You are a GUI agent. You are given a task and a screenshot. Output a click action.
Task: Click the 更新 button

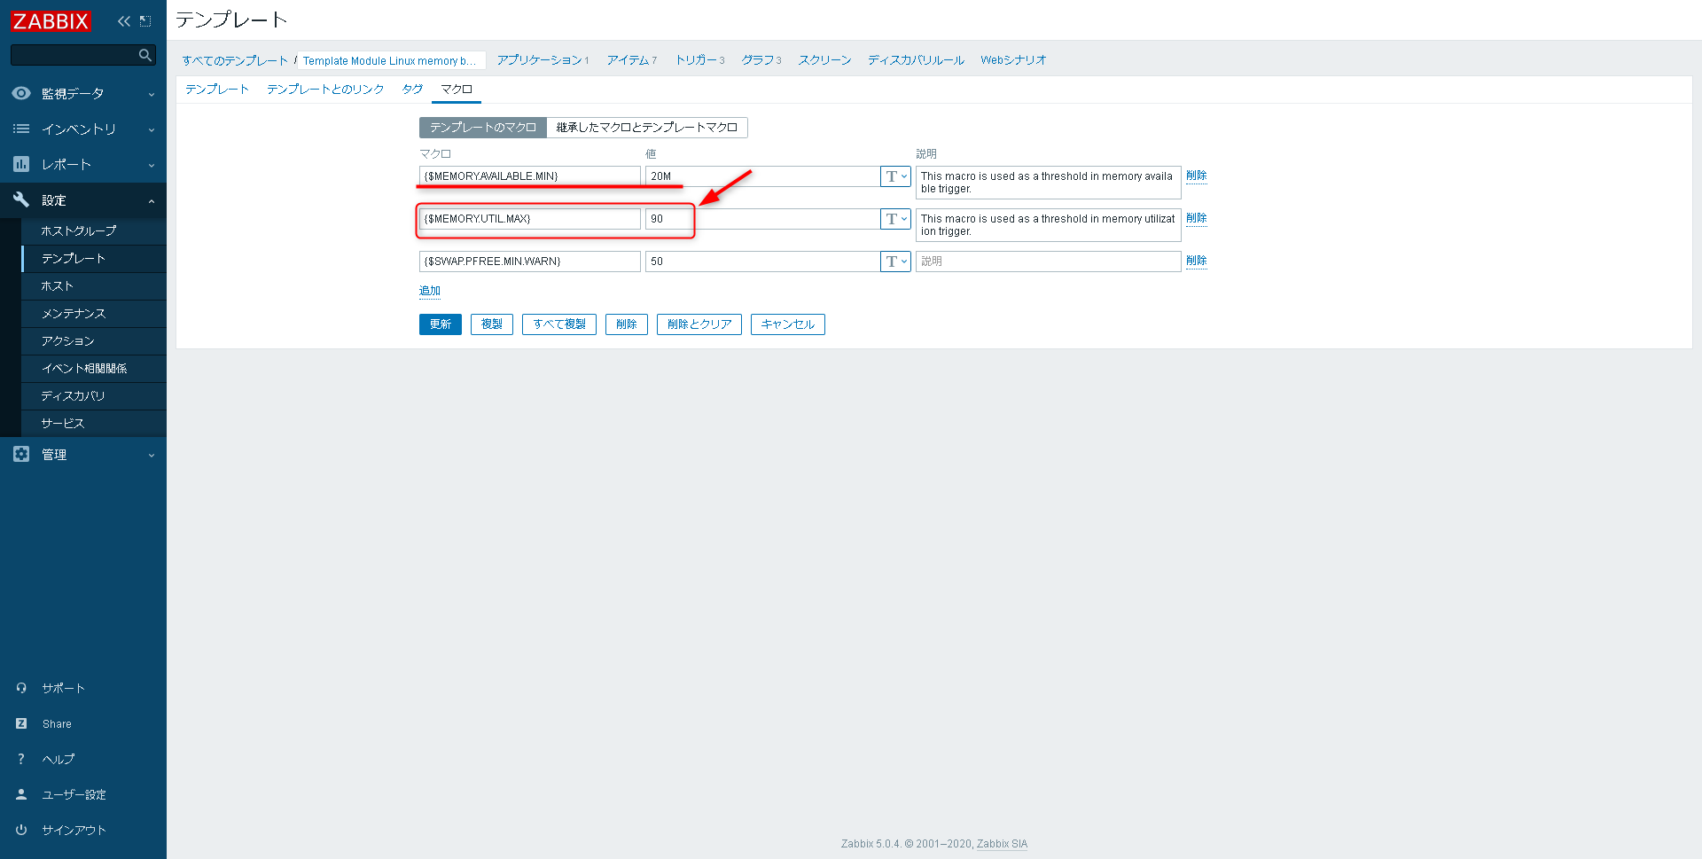point(441,324)
